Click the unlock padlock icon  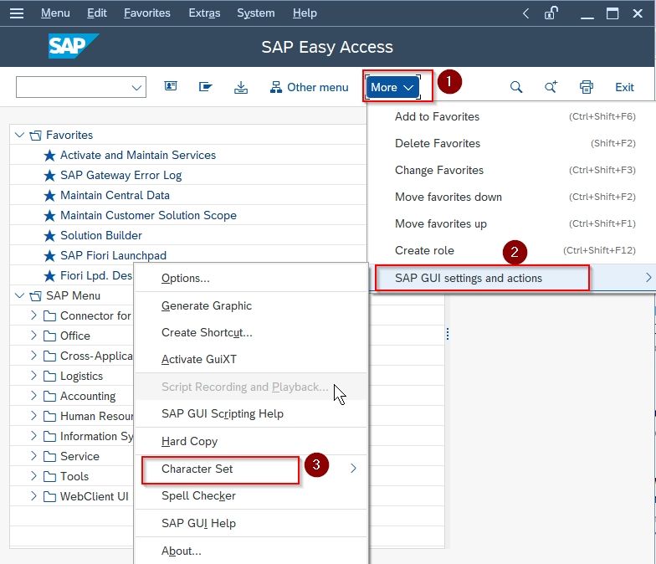click(551, 13)
